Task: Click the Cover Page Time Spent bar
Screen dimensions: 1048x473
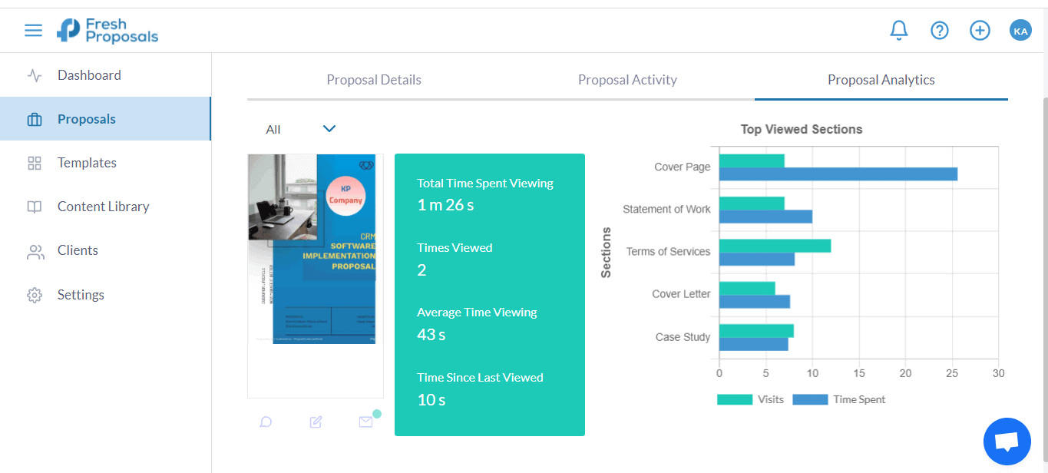Action: pos(838,174)
